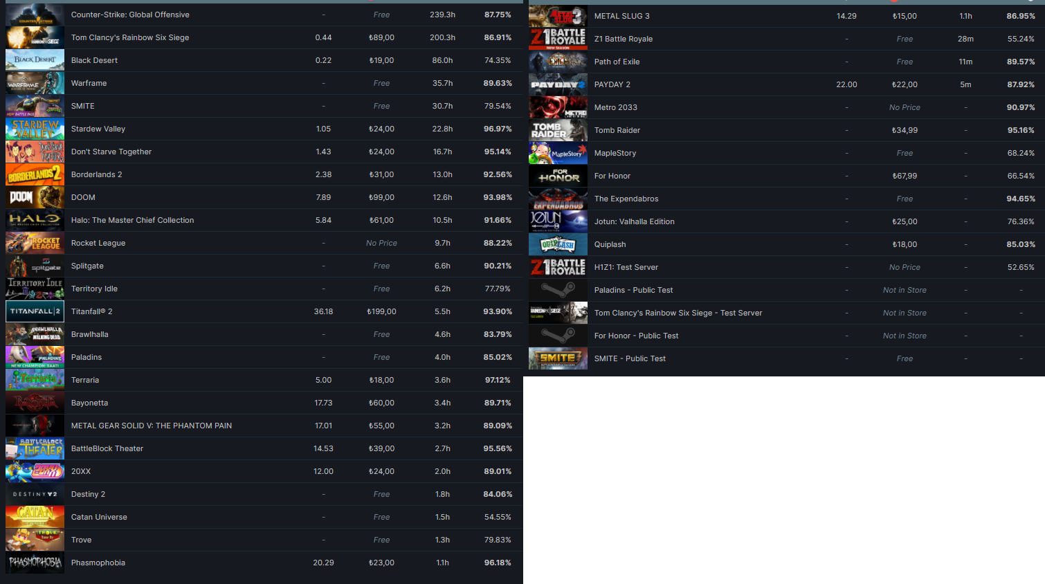Click the Bayonetta game title
This screenshot has height=584, width=1045.
pos(90,403)
